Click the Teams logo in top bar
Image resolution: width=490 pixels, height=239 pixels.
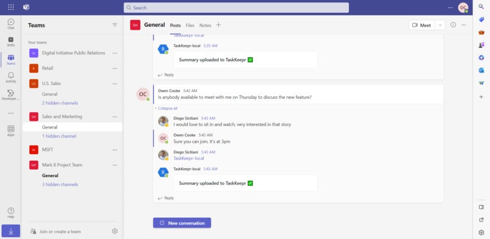[x=26, y=7]
